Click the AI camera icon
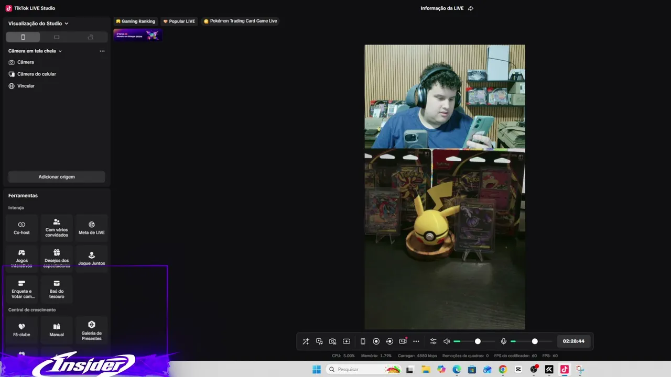Screen dimensions: 671x377 coord(332,341)
